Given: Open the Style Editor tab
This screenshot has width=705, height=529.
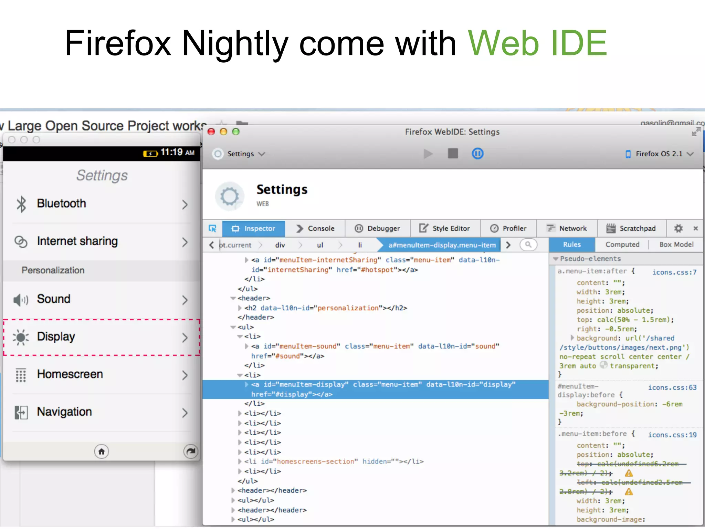Looking at the screenshot, I should coord(444,228).
